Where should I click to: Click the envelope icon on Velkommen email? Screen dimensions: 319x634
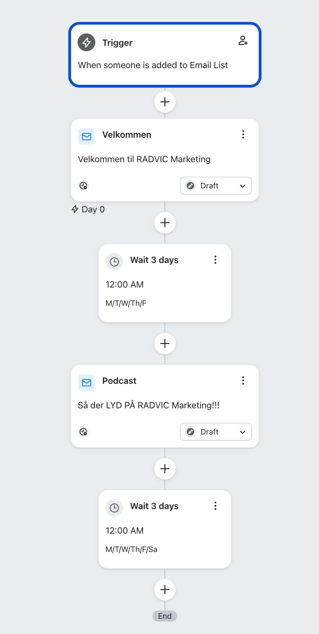(x=87, y=136)
